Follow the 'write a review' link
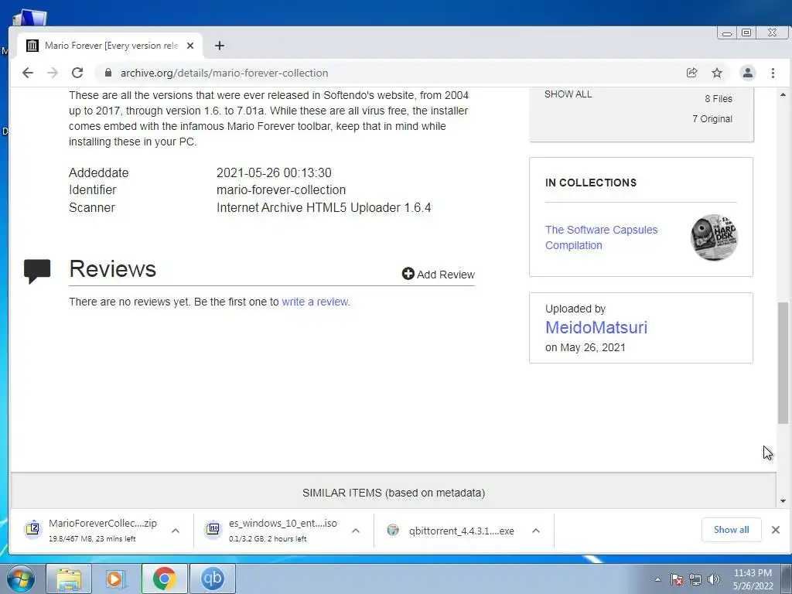792x594 pixels. tap(316, 302)
